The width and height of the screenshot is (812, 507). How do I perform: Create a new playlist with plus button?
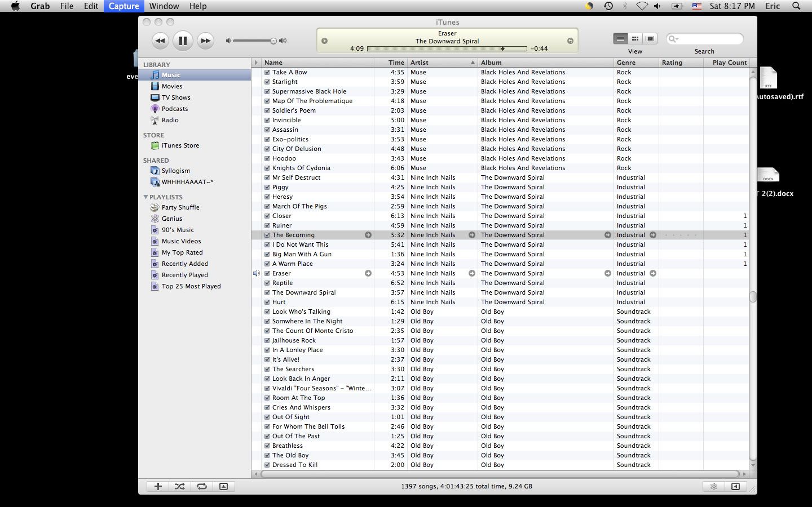click(x=158, y=486)
